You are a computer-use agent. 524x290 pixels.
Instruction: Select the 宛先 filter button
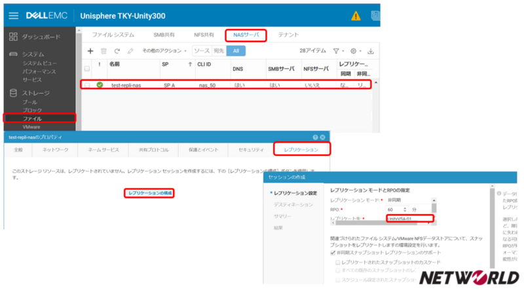[x=219, y=51]
